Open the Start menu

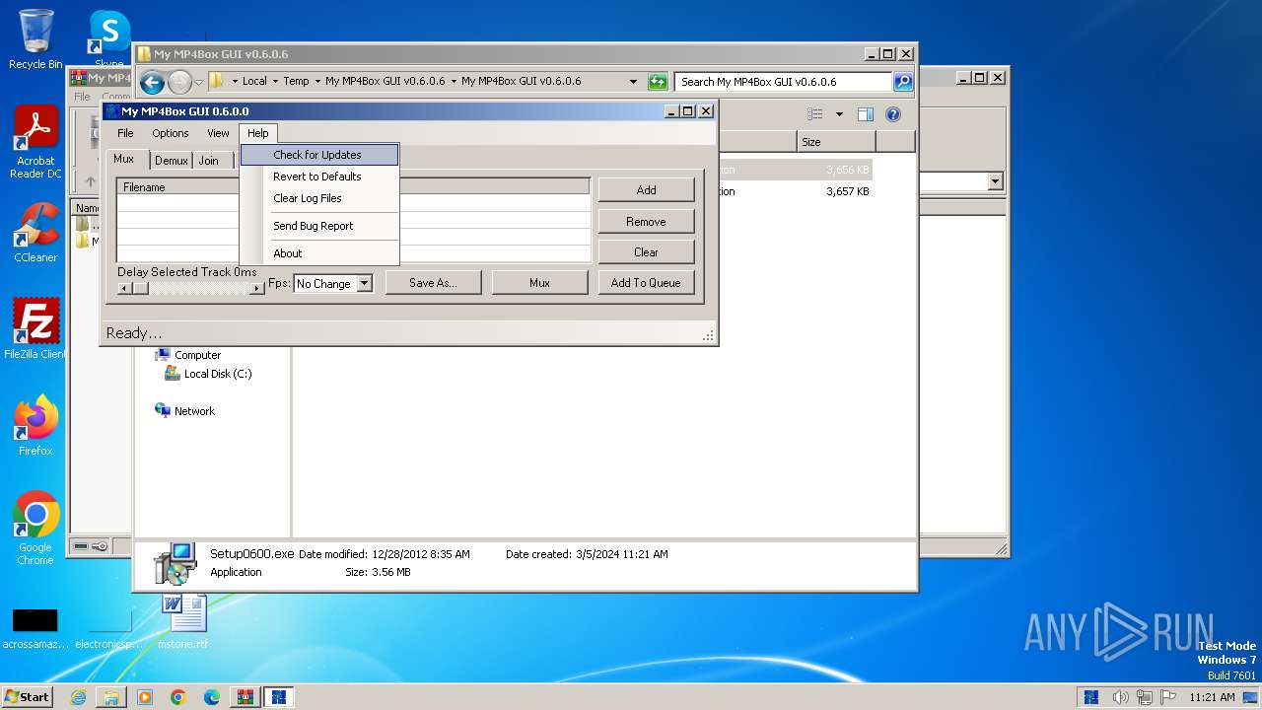click(27, 697)
